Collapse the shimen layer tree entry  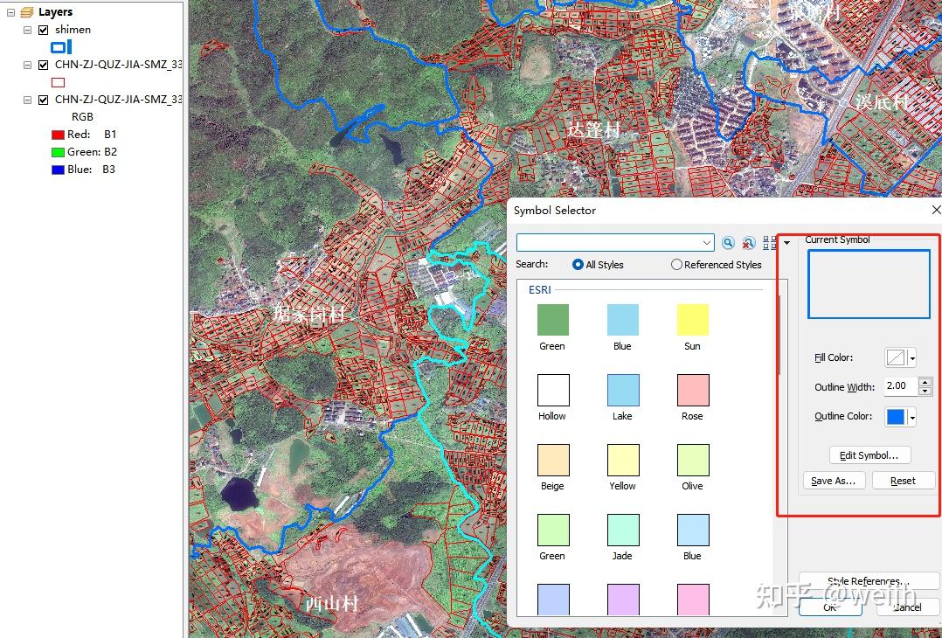pyautogui.click(x=26, y=29)
